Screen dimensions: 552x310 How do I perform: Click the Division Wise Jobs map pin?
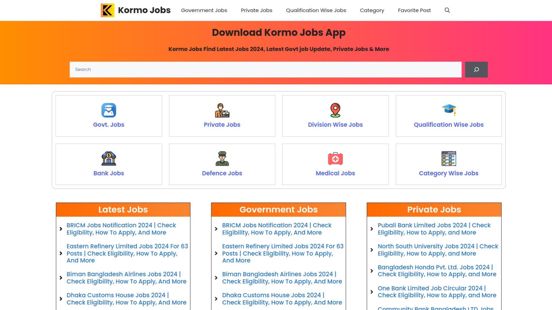tap(335, 110)
